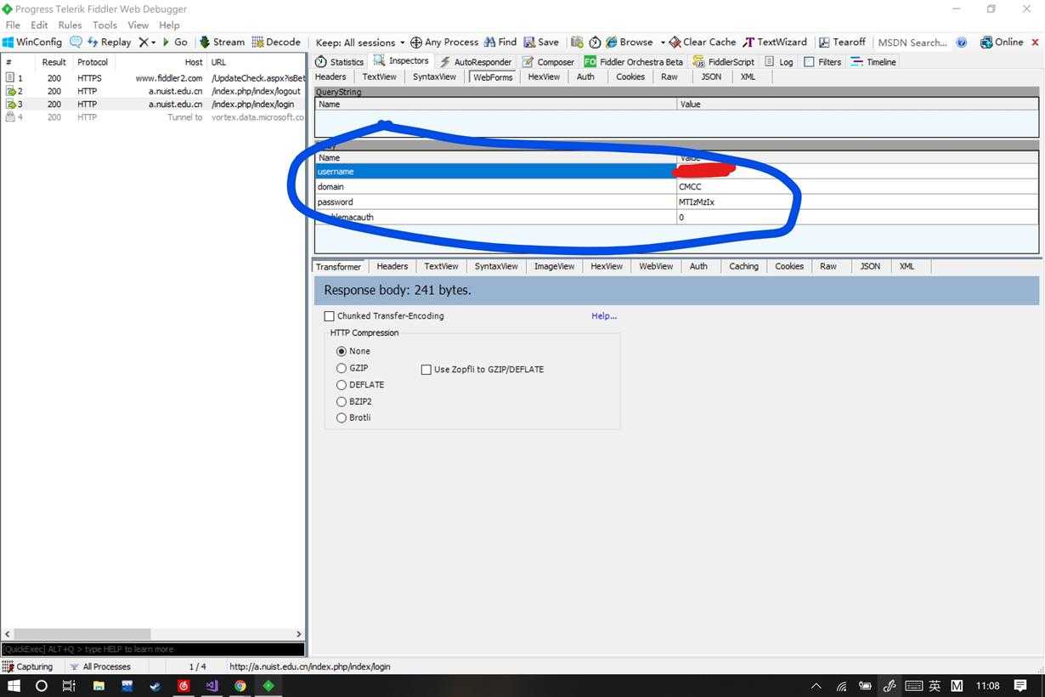The height and width of the screenshot is (697, 1045).
Task: Select BZIP2 compression option
Action: [x=342, y=401]
